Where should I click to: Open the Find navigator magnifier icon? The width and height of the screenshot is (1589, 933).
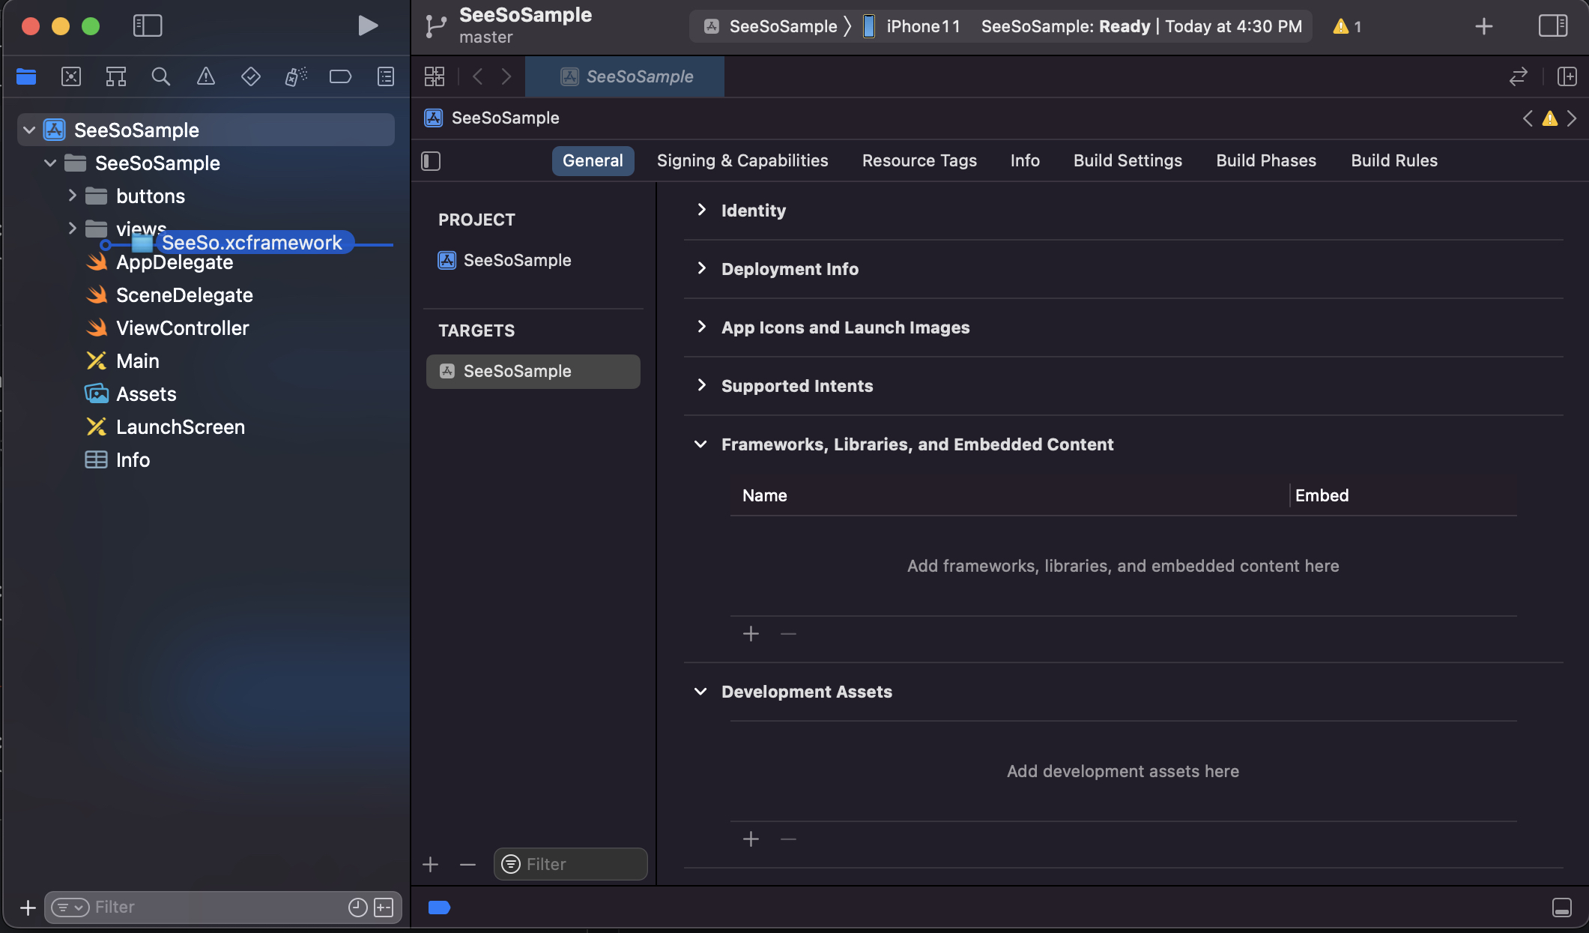point(161,76)
